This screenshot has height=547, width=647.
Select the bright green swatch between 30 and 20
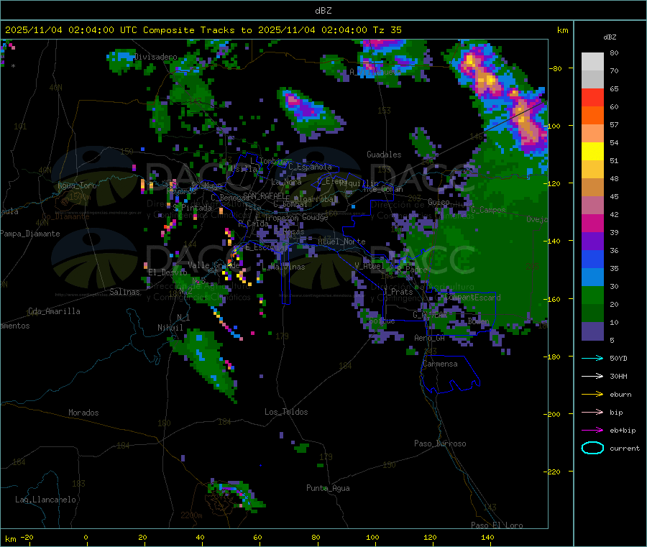coord(592,295)
